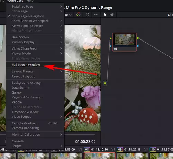The height and width of the screenshot is (159, 173).
Task: Click the colorful wand highlight icon
Action: pyautogui.click(x=78, y=15)
